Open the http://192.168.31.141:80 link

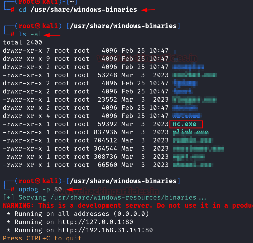105,230
